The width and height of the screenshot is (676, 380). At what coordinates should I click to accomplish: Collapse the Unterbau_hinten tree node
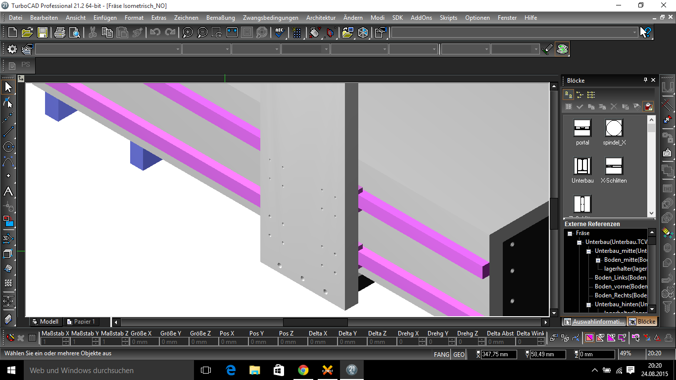click(x=589, y=304)
